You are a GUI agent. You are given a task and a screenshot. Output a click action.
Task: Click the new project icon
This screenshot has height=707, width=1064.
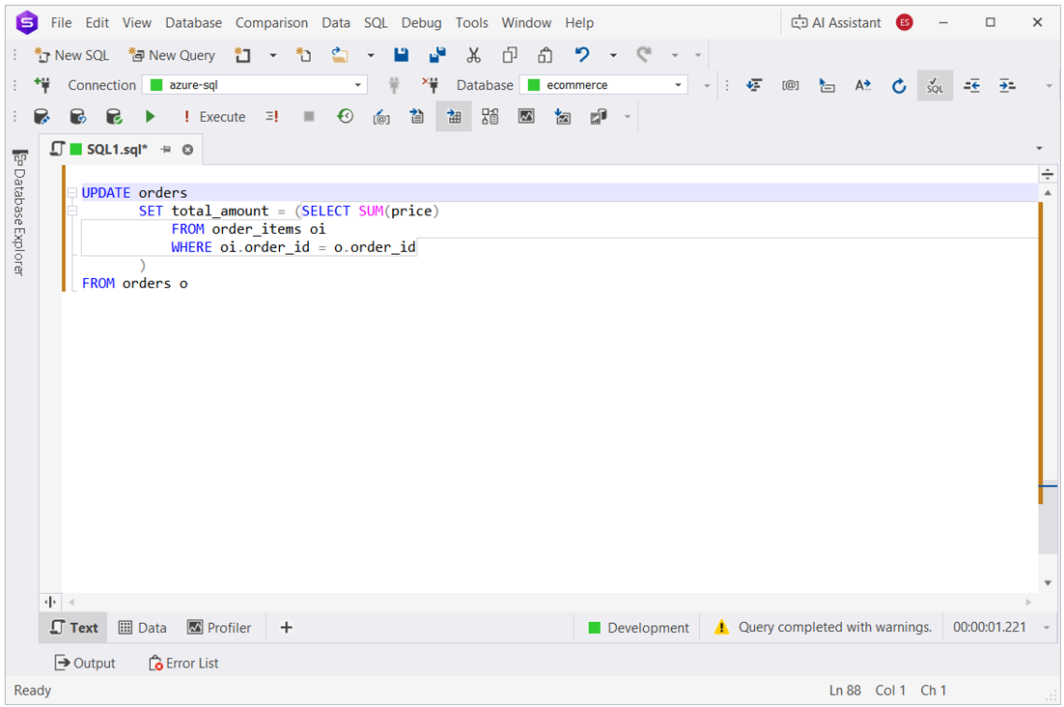242,55
